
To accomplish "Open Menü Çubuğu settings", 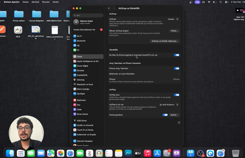I will coord(88,89).
